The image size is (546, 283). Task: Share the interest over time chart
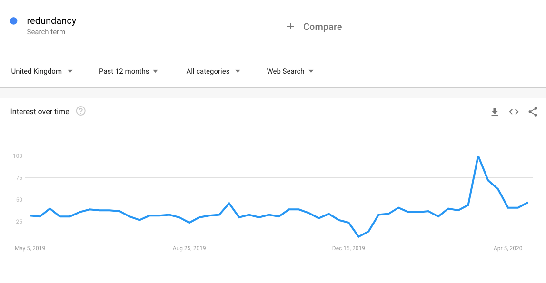tap(533, 112)
